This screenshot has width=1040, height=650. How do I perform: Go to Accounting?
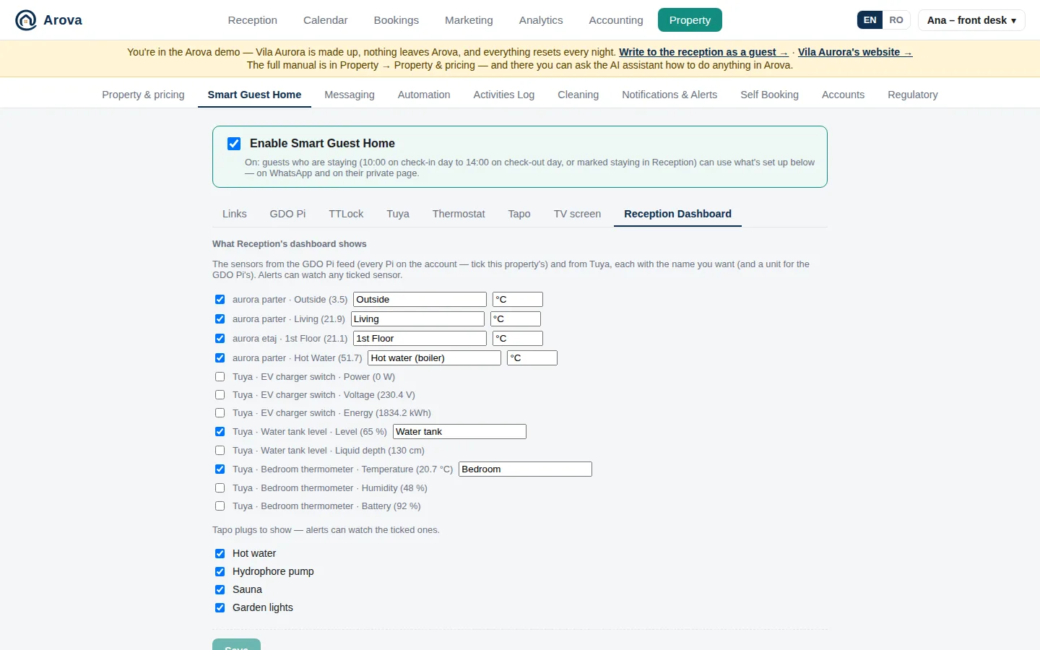pos(616,20)
